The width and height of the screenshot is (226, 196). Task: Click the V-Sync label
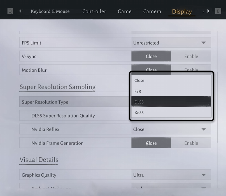point(29,56)
